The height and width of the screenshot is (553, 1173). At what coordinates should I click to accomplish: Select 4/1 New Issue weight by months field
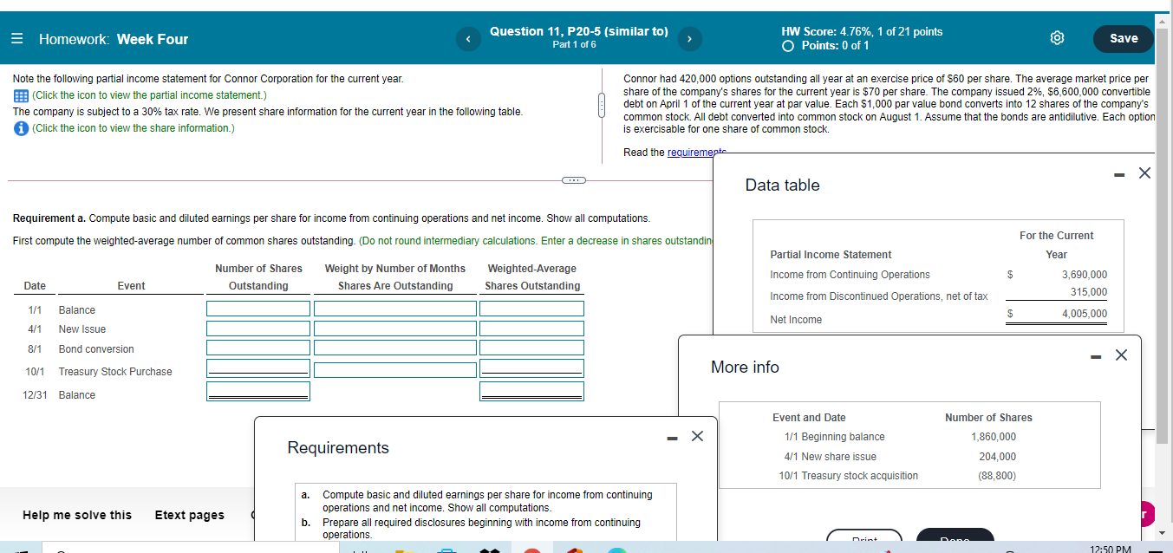pyautogui.click(x=395, y=329)
